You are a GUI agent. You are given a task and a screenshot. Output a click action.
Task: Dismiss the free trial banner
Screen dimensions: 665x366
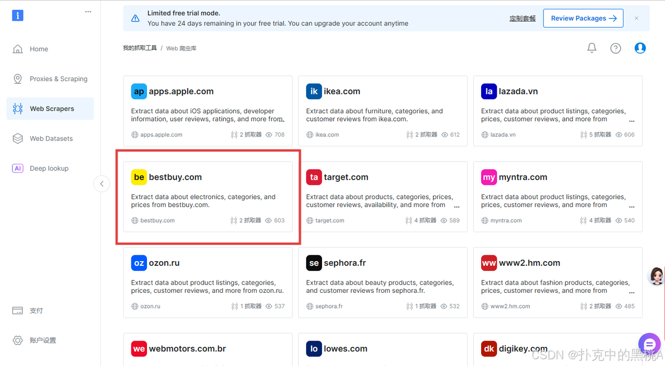636,18
